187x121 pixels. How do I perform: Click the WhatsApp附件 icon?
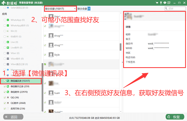point(8,25)
